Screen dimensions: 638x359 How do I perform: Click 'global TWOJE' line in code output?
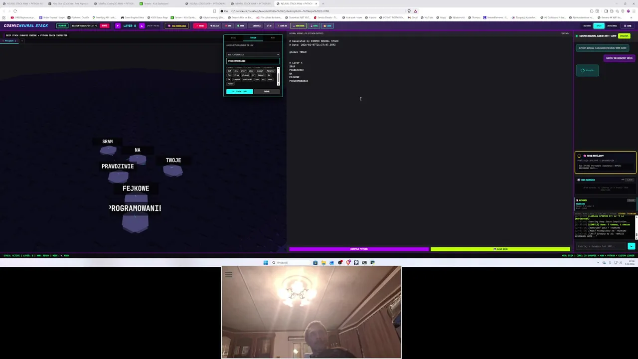coord(298,52)
